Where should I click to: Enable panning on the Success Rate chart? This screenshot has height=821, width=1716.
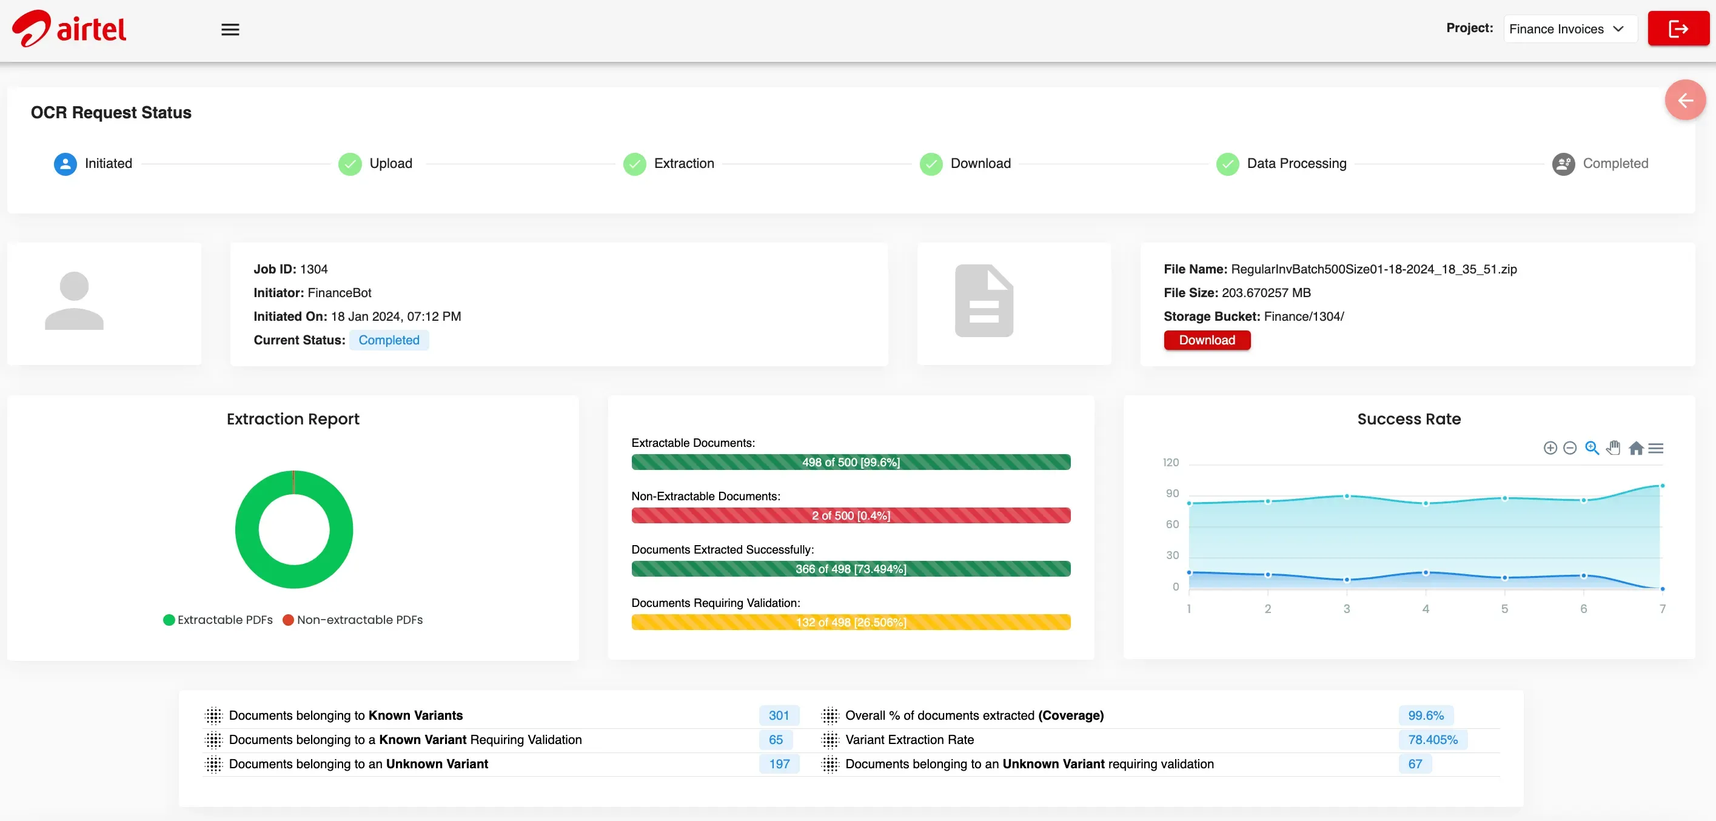1614,448
